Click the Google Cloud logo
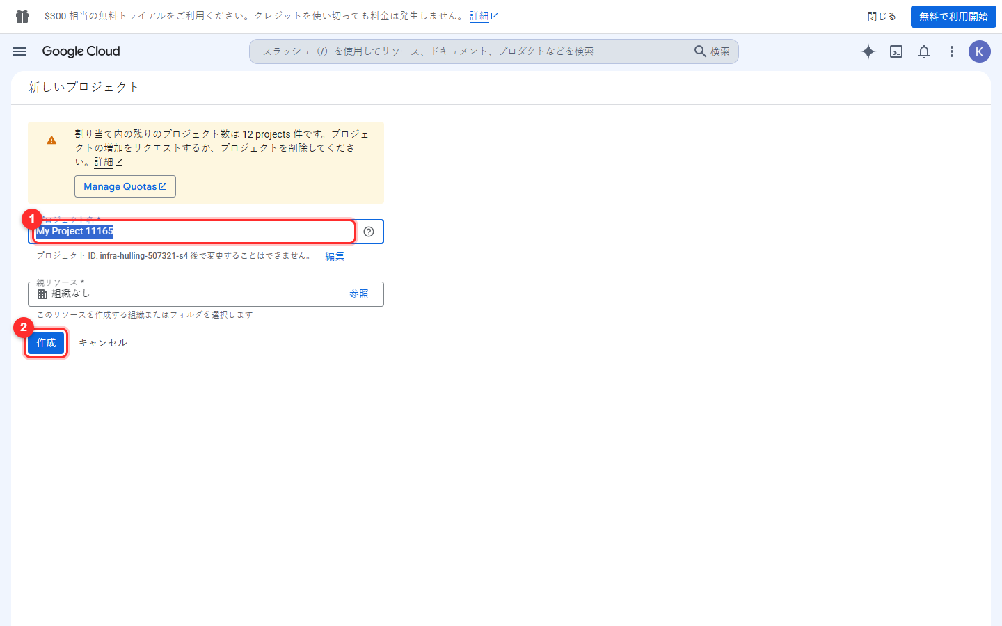Viewport: 1002px width, 626px height. click(81, 51)
